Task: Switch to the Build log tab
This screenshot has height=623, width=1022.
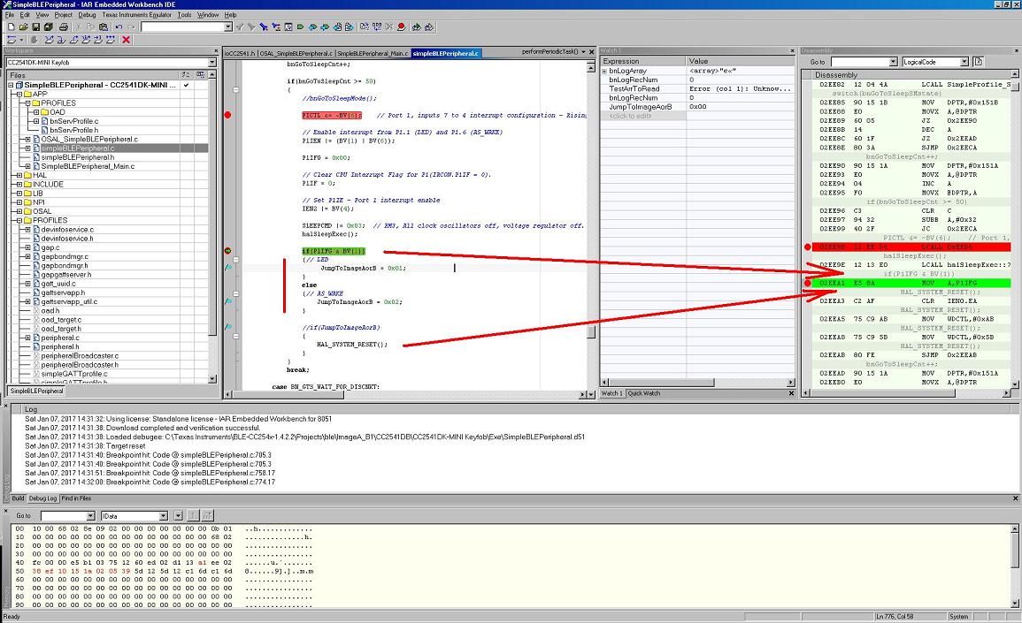Action: (x=18, y=498)
